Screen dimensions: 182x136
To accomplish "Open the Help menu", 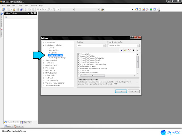I will coord(41,6).
